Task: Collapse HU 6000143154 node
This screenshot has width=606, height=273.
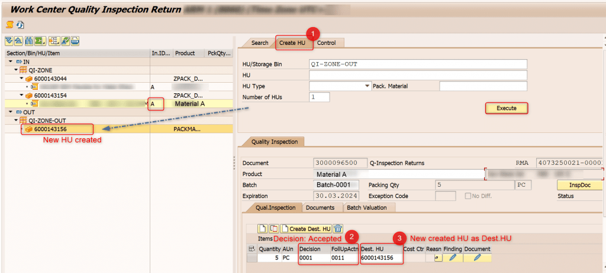Action: pyautogui.click(x=22, y=95)
